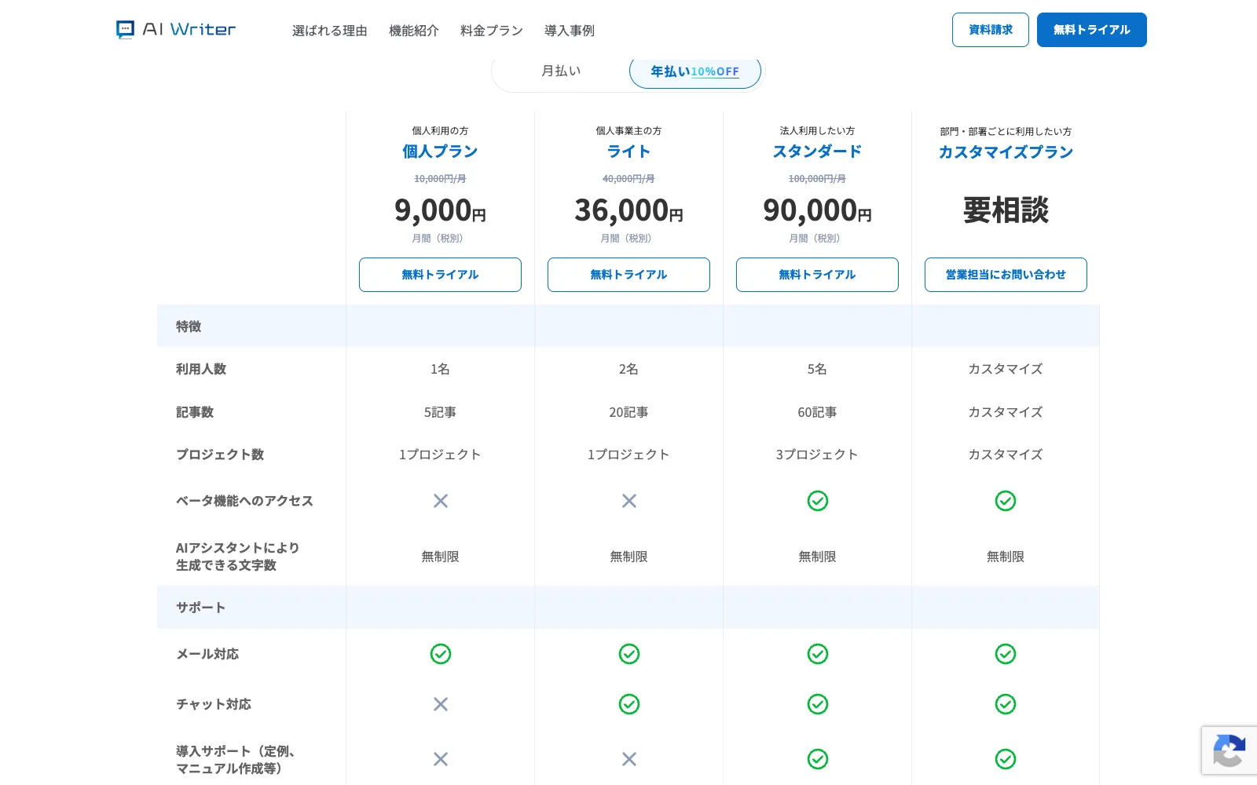Click the 3プロジェクト cell
Image resolution: width=1257 pixels, height=785 pixels.
click(x=818, y=455)
